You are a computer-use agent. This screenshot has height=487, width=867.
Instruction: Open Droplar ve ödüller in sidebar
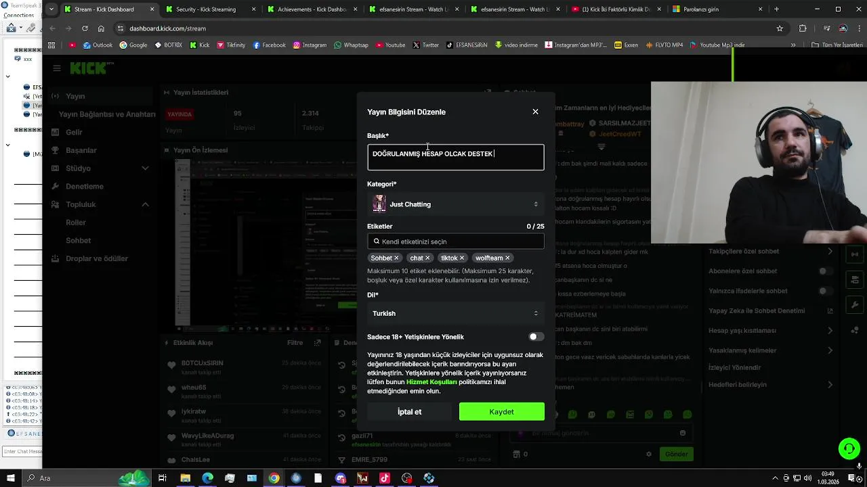[x=97, y=258]
